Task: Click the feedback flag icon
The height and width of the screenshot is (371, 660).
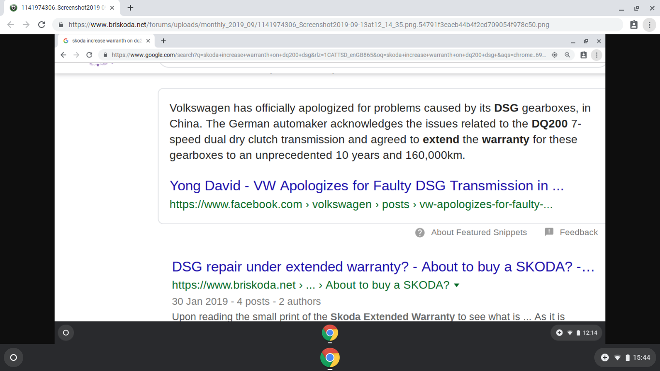Action: [x=549, y=232]
